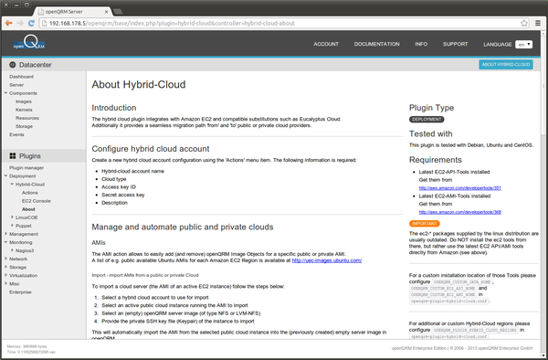Open the language dropdown
The image size is (548, 360).
coord(523,45)
